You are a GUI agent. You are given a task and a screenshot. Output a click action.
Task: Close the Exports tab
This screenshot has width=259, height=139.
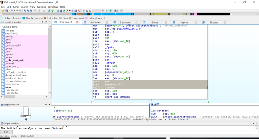225,22
